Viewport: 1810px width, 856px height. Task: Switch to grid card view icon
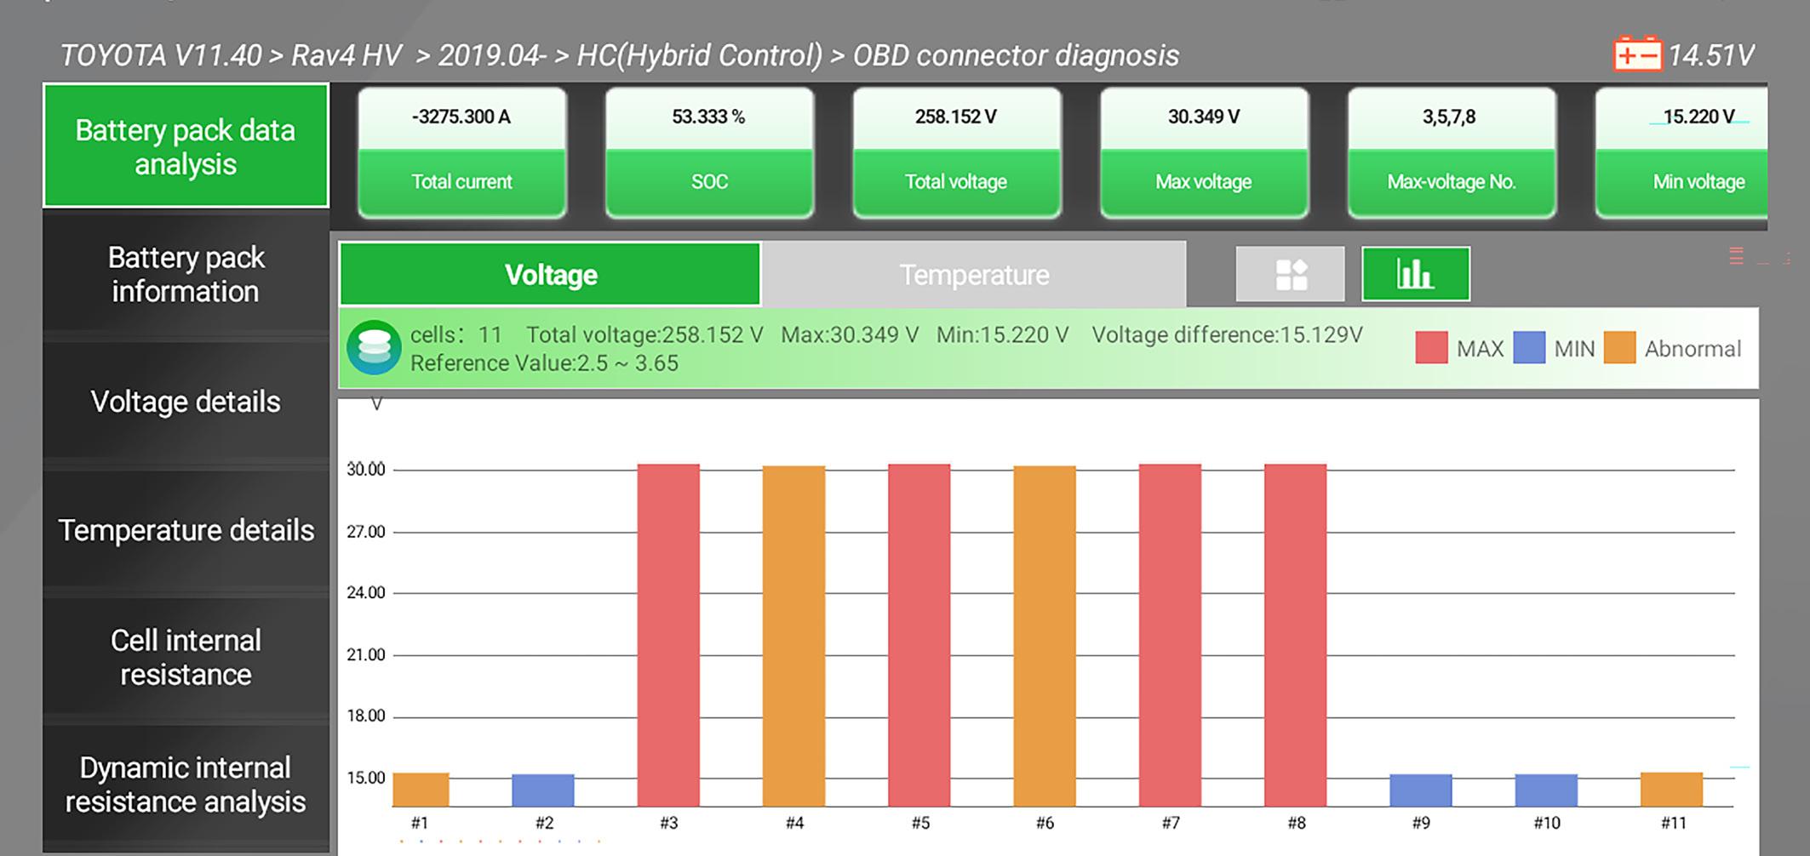(x=1291, y=275)
